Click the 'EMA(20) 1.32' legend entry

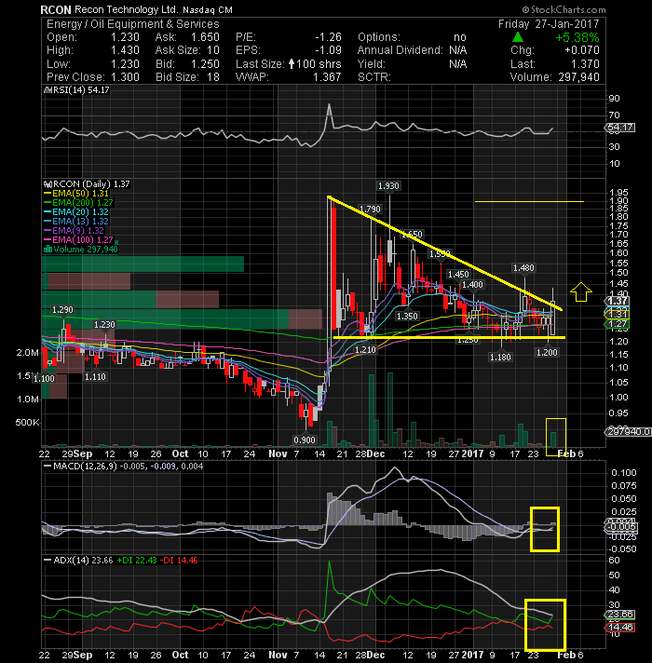coord(80,212)
